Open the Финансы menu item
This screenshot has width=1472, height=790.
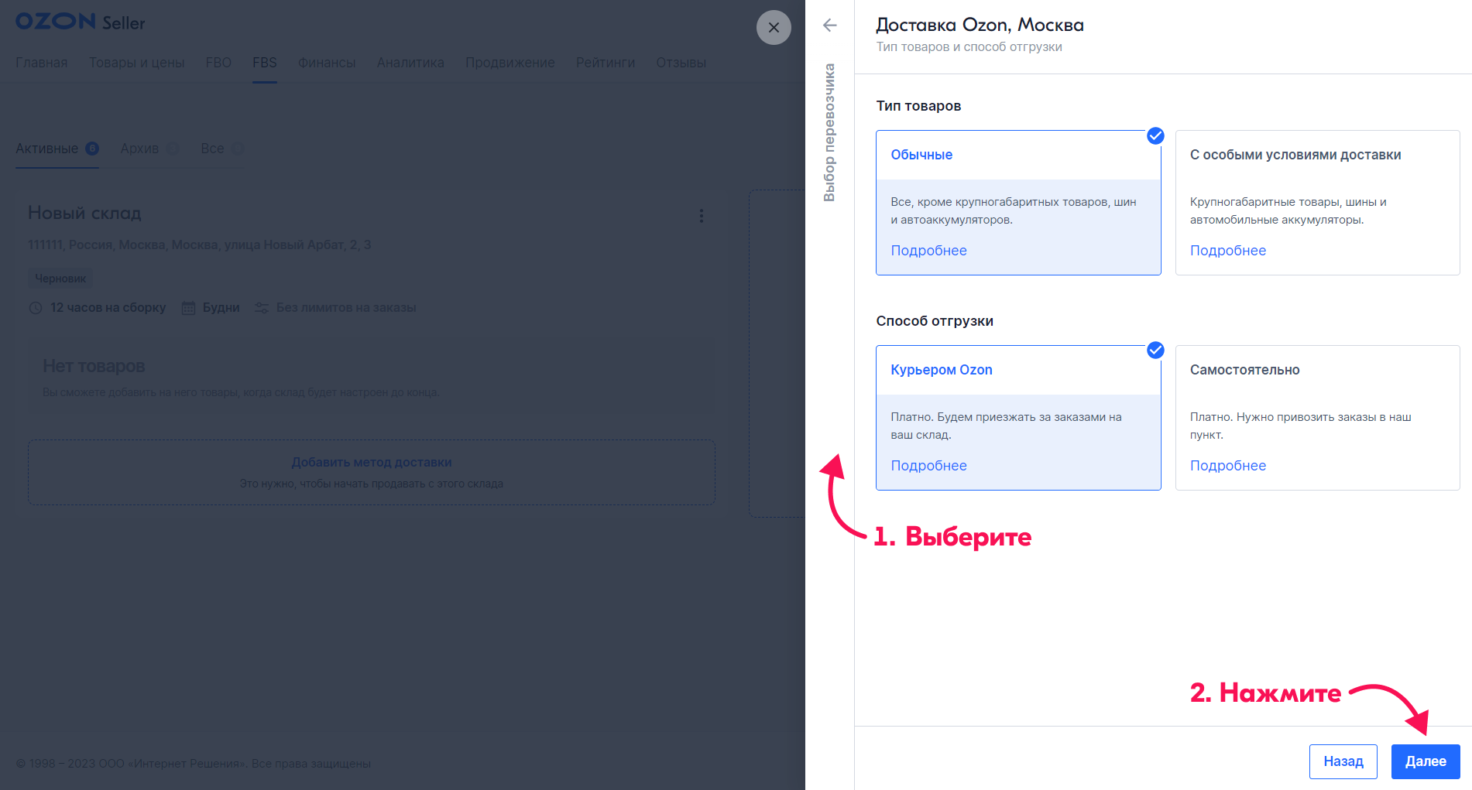click(327, 63)
